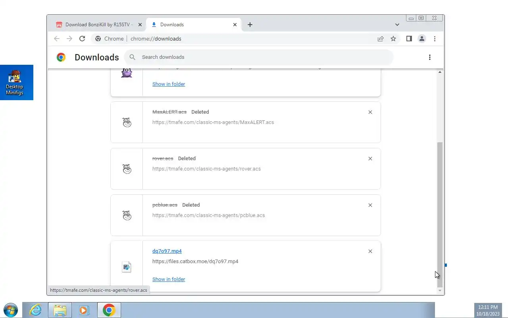Click the strikethrough rover.acs filename
The image size is (508, 318).
pos(163,159)
